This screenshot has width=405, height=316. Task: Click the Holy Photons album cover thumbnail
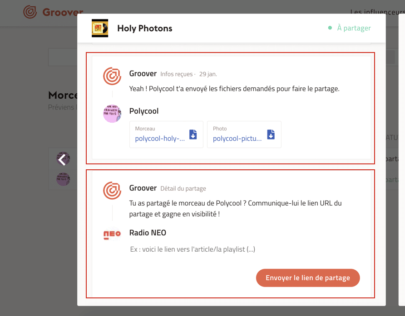click(100, 28)
